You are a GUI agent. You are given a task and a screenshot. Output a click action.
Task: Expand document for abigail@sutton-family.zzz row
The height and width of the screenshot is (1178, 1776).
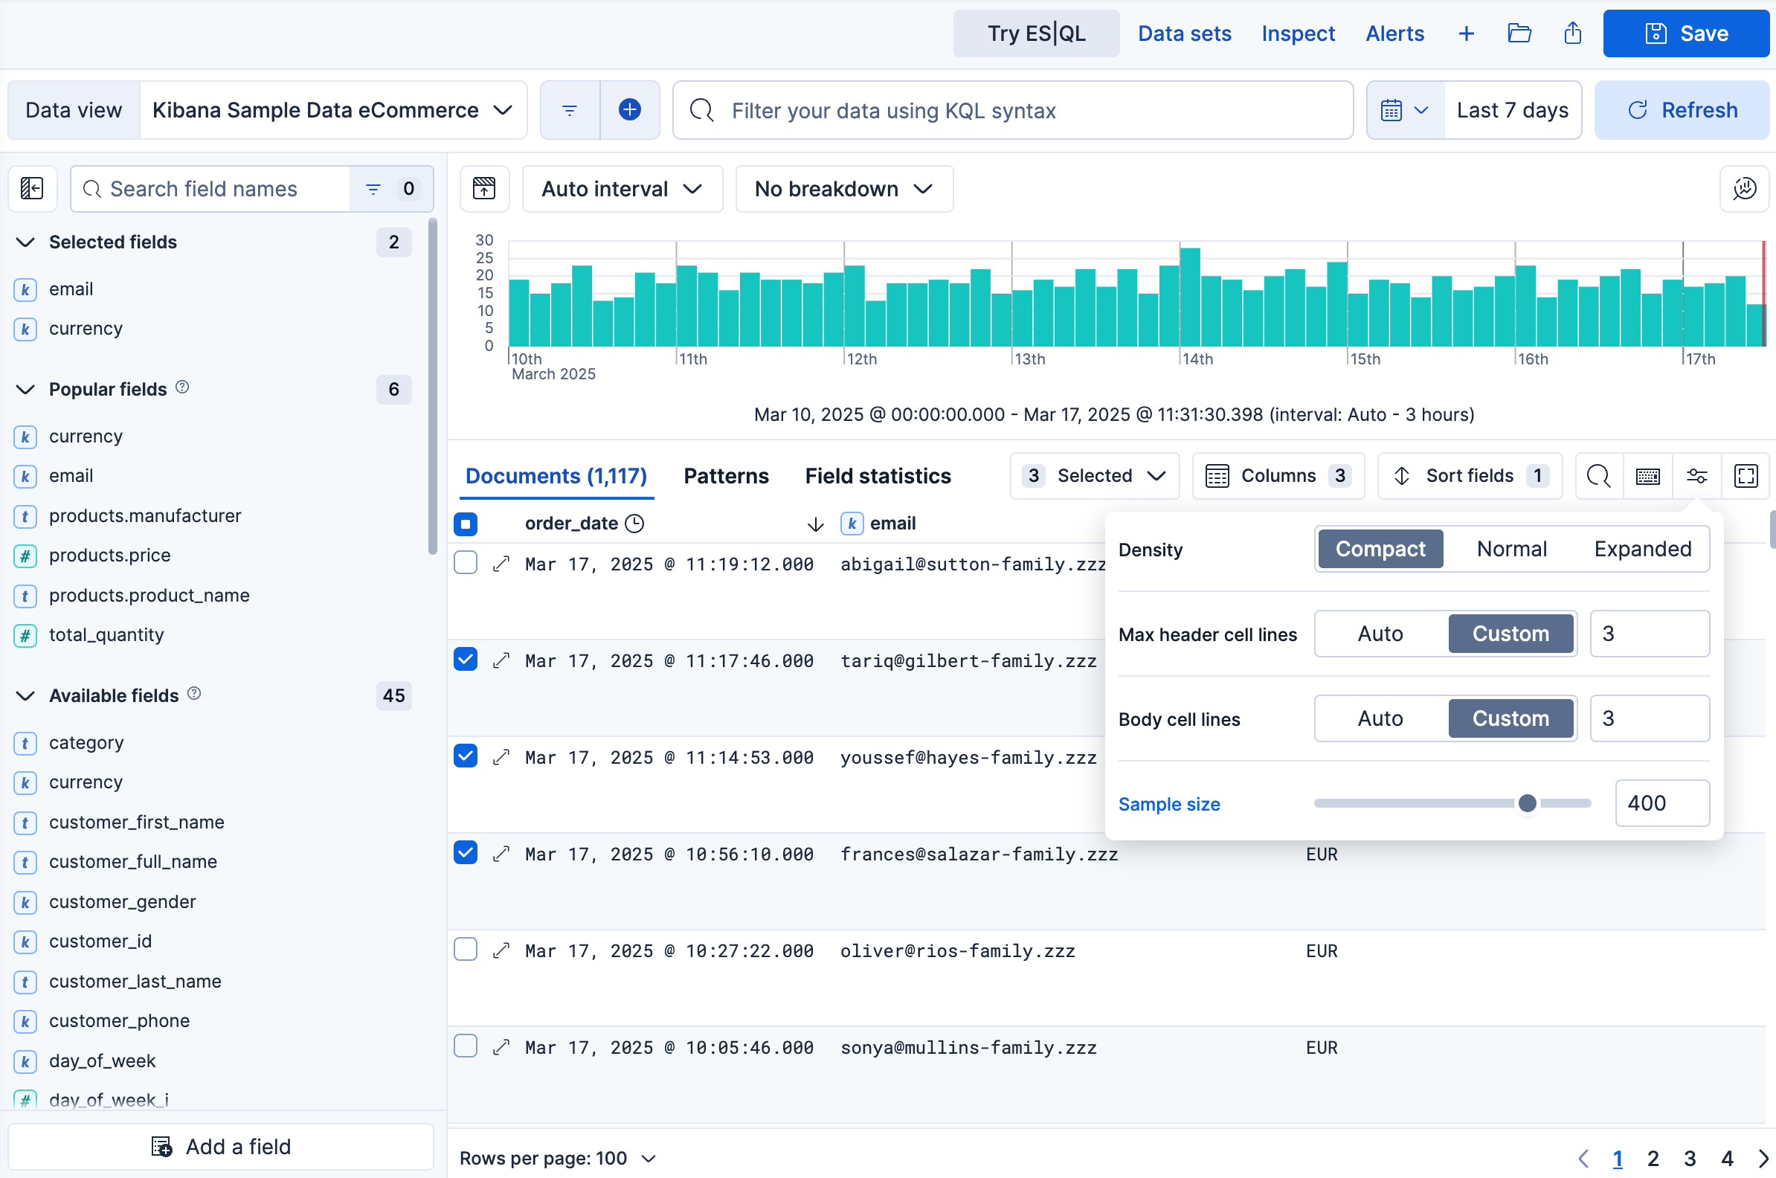[501, 564]
